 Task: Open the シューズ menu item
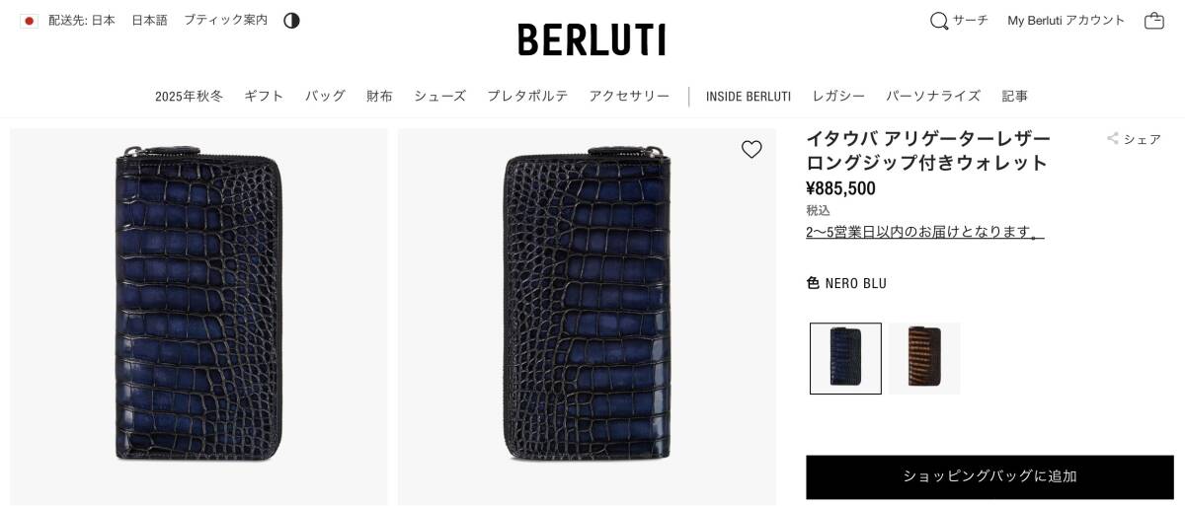439,96
